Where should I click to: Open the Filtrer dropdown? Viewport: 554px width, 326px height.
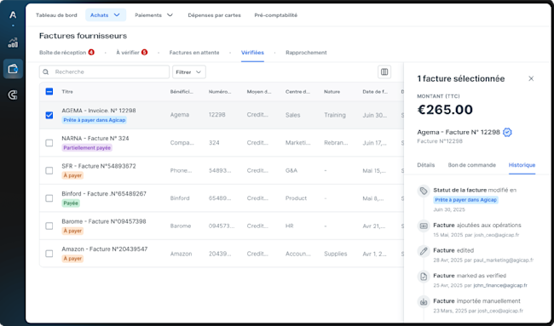(x=189, y=72)
